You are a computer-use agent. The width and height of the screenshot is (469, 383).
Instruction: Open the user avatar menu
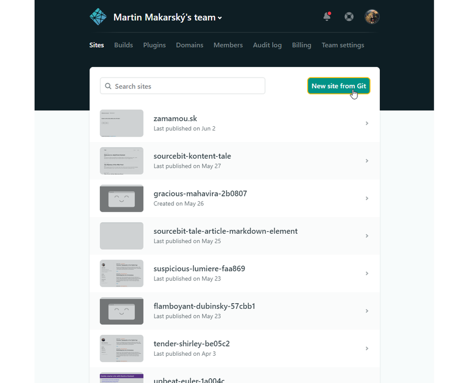pos(372,17)
